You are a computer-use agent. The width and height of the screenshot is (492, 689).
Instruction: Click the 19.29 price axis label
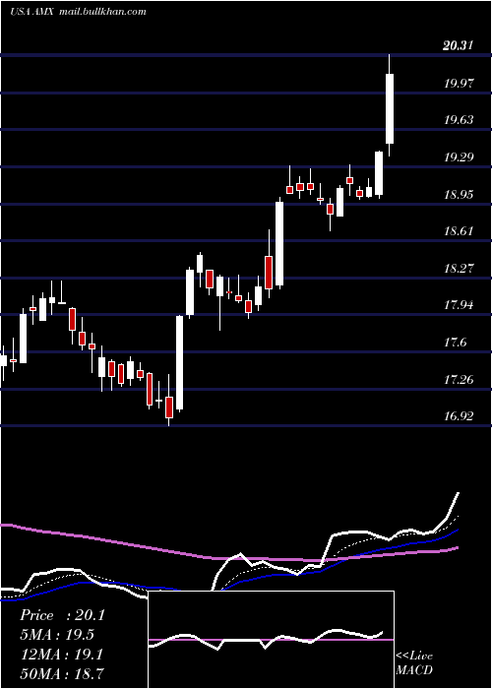pyautogui.click(x=459, y=157)
